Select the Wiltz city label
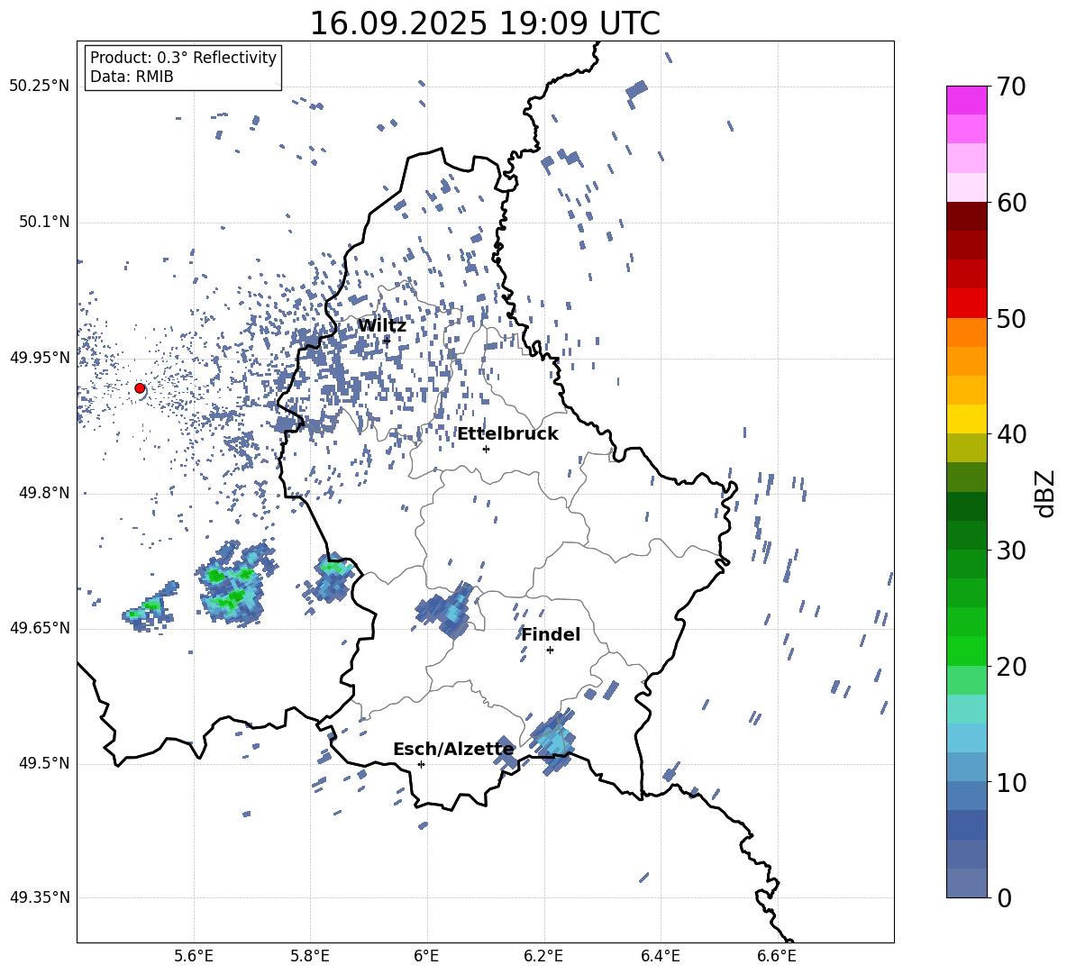Screen dimensions: 1067x974 point(382,326)
